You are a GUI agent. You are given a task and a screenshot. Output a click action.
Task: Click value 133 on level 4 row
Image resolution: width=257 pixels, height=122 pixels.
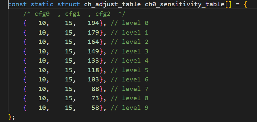[93, 61]
